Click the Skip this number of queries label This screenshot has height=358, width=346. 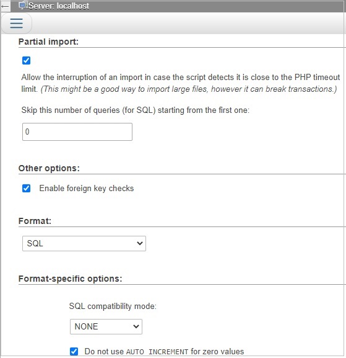coord(136,110)
